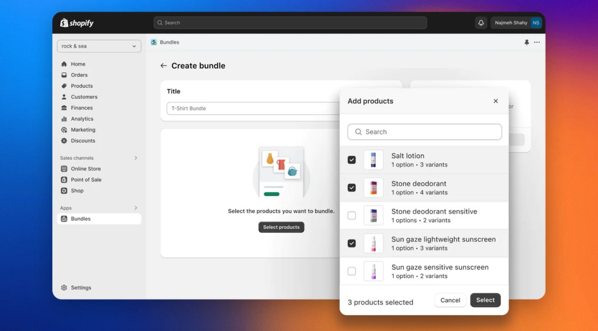This screenshot has width=598, height=331.
Task: Check the Stone deodorant sensitive checkbox
Action: pos(352,216)
